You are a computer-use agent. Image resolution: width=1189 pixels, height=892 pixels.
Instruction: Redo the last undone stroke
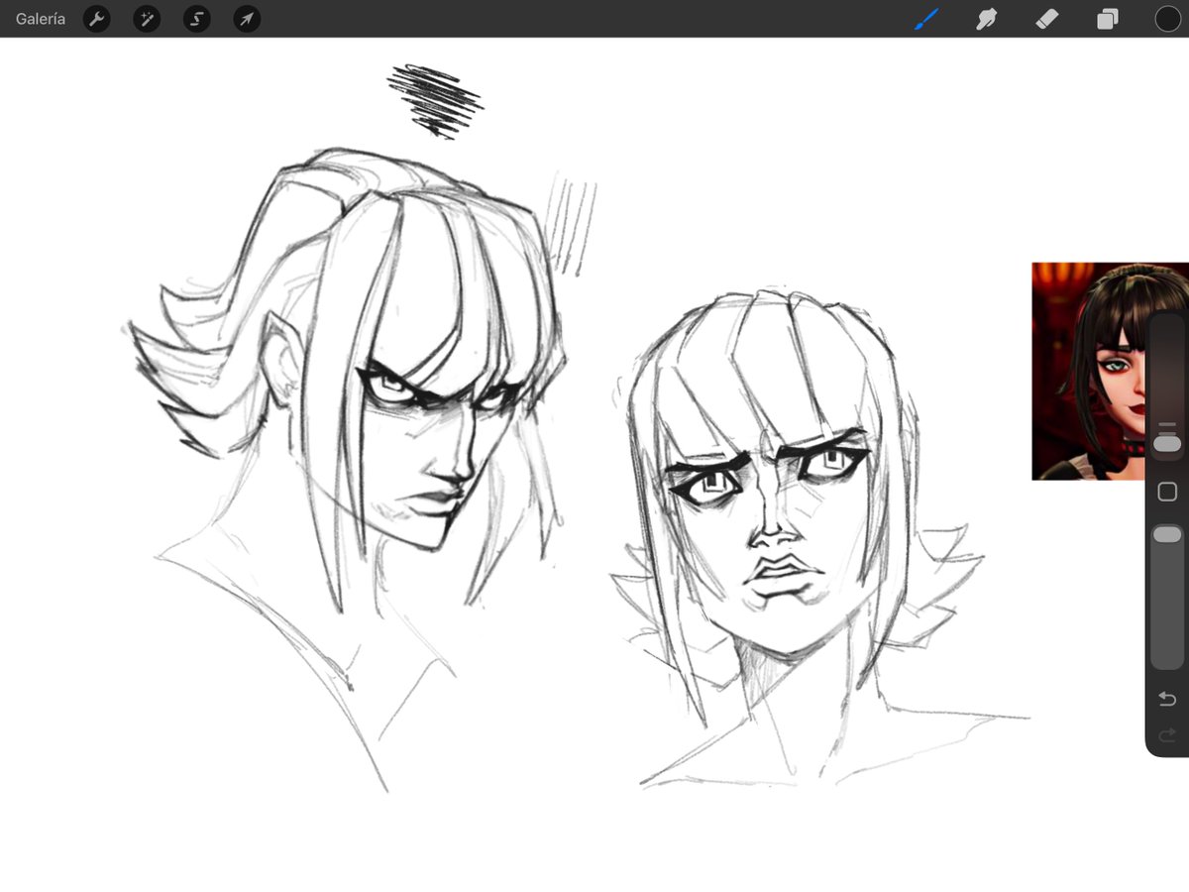(x=1167, y=735)
